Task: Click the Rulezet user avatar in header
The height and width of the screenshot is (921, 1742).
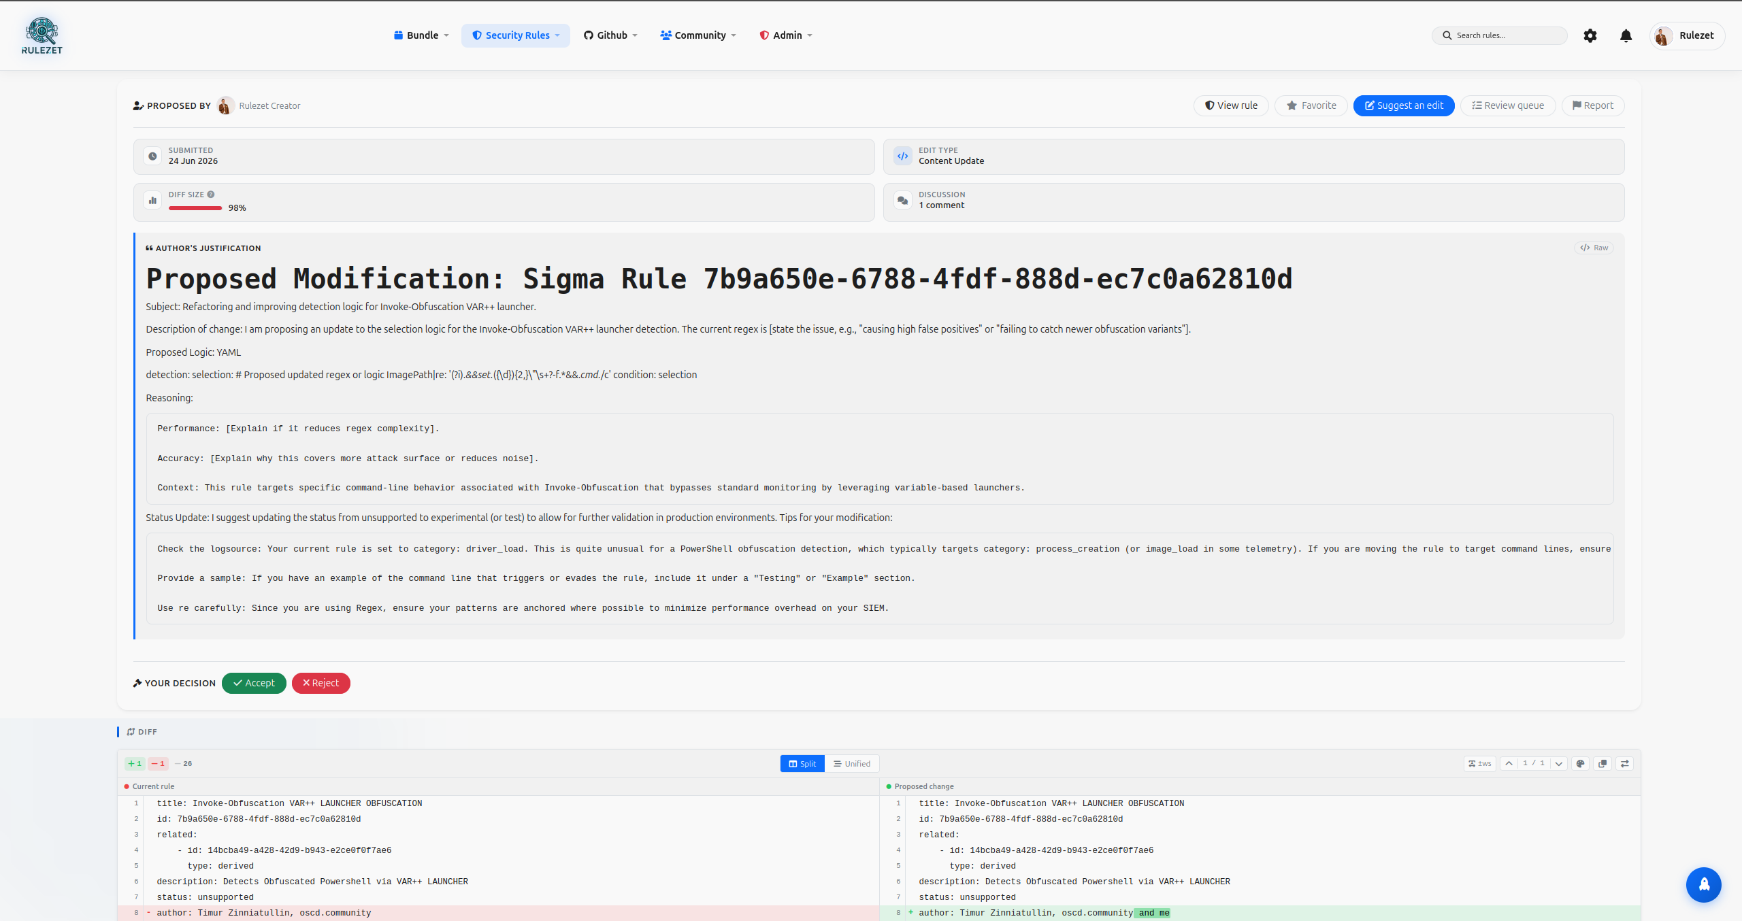Action: [x=1663, y=35]
